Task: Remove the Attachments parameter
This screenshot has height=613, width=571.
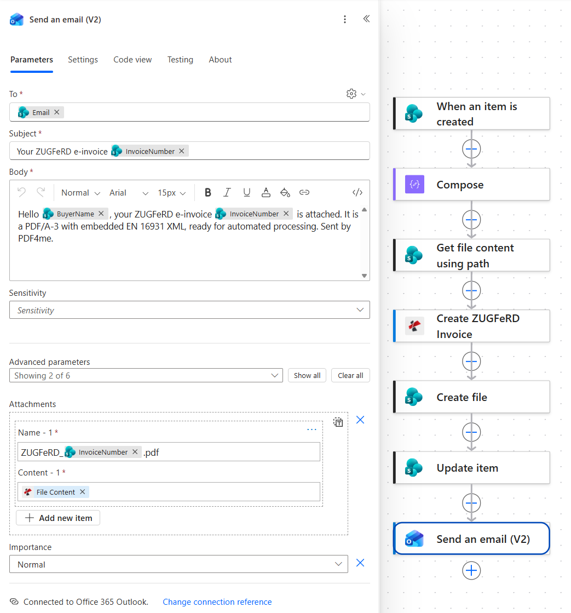Action: 360,420
